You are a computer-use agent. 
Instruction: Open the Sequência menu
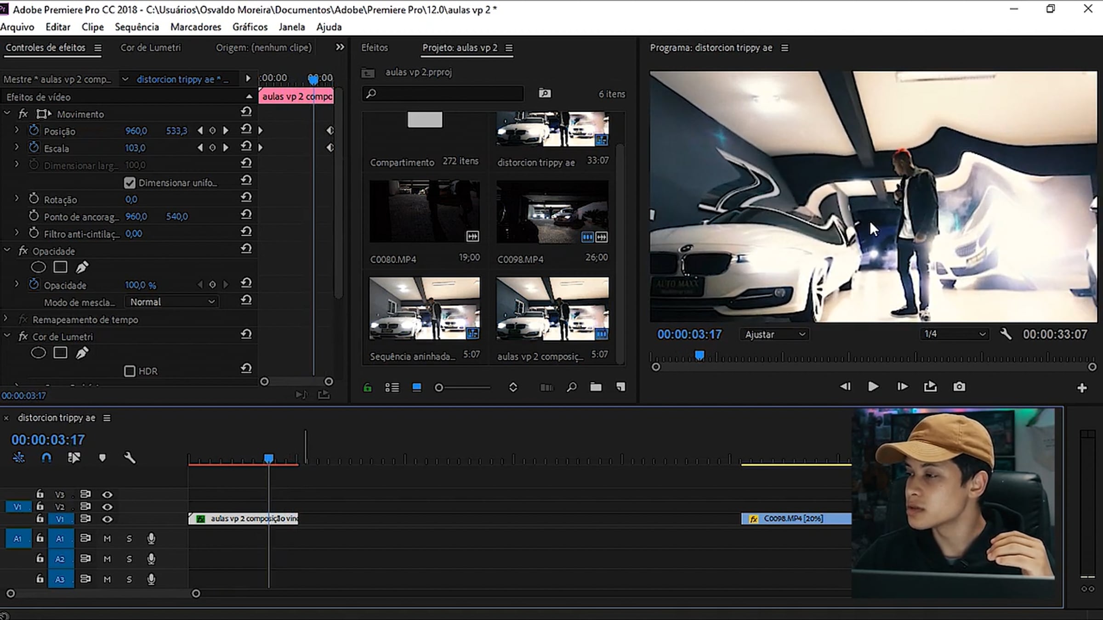[x=136, y=27]
